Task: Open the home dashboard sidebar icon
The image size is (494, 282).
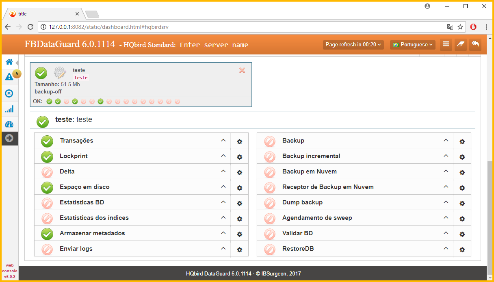Action: pyautogui.click(x=9, y=62)
